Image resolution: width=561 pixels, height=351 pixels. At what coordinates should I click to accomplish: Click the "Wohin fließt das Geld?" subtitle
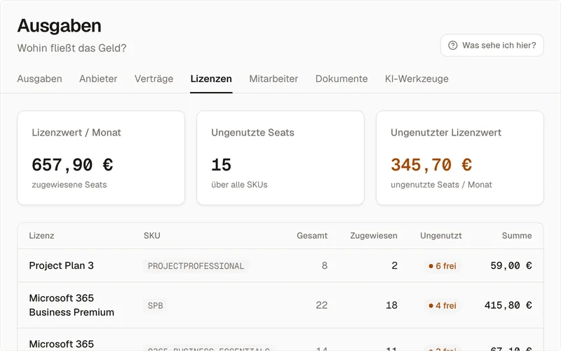coord(72,48)
